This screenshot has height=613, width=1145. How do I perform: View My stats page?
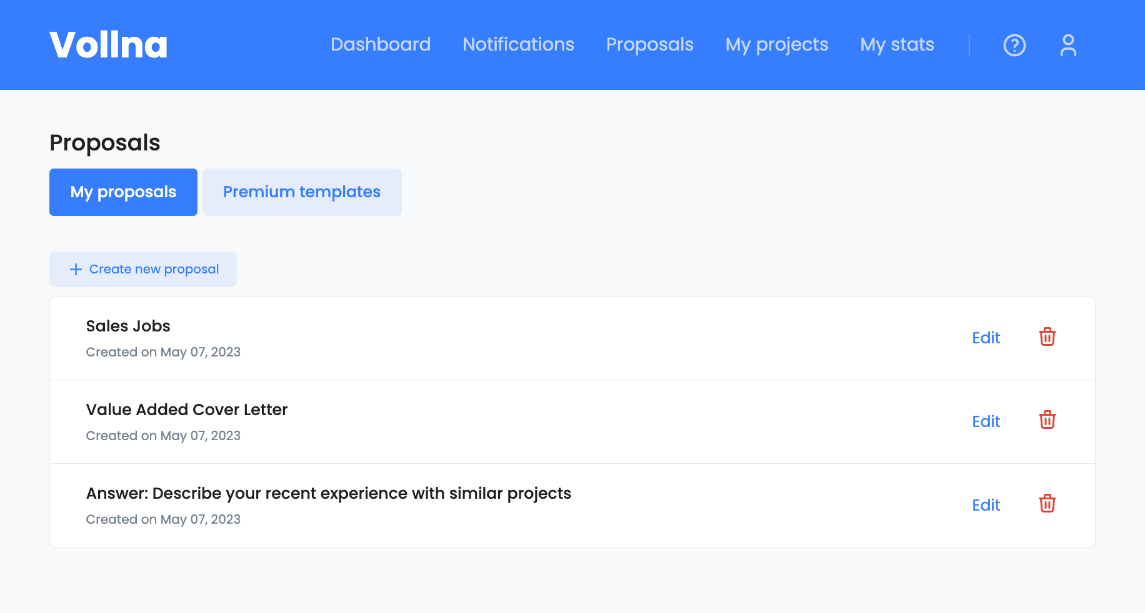pos(897,44)
